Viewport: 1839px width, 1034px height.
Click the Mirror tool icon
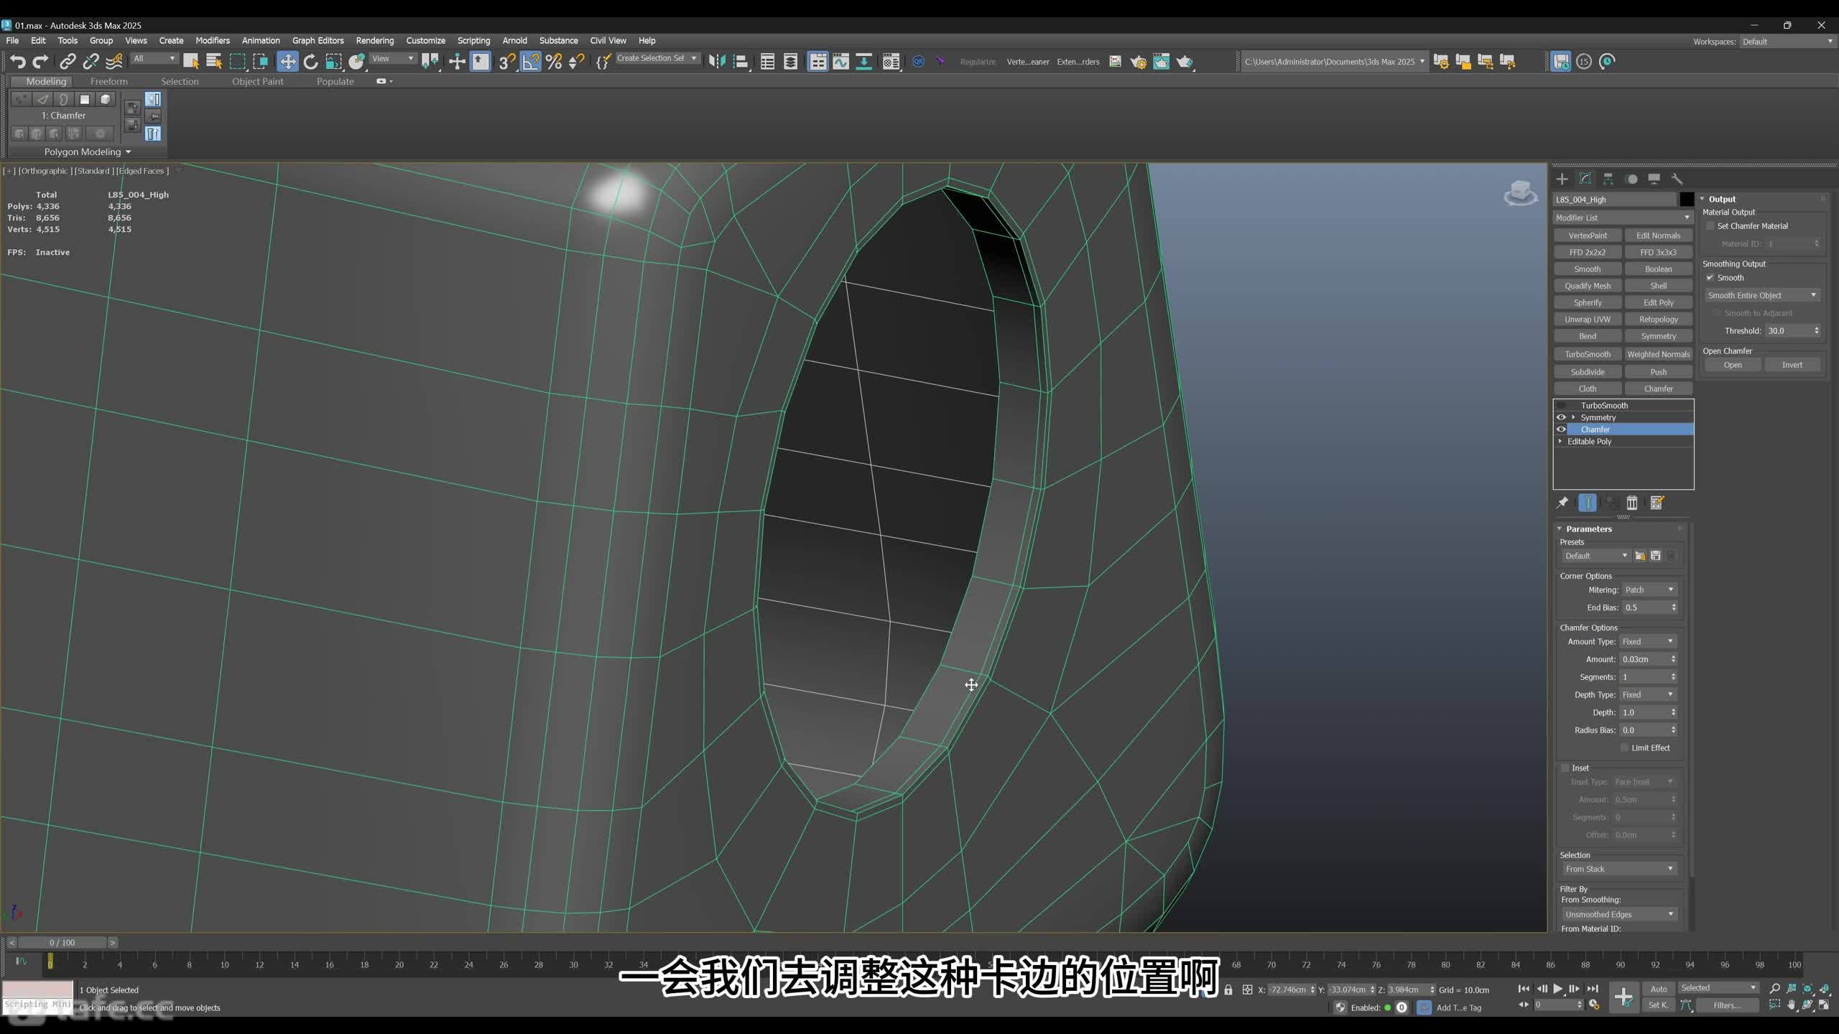click(717, 62)
